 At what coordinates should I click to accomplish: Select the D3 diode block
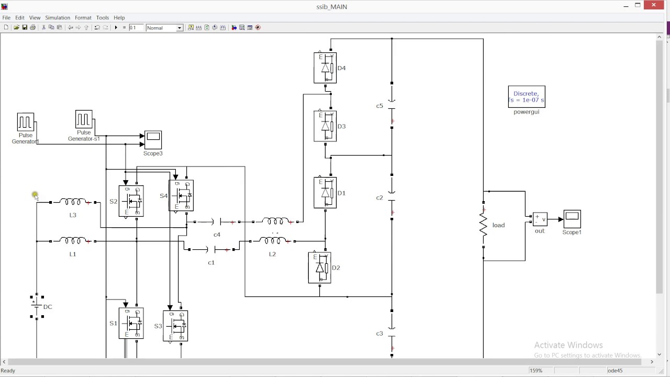tap(325, 126)
